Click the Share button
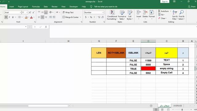The height and width of the screenshot is (111, 197). [192, 6]
